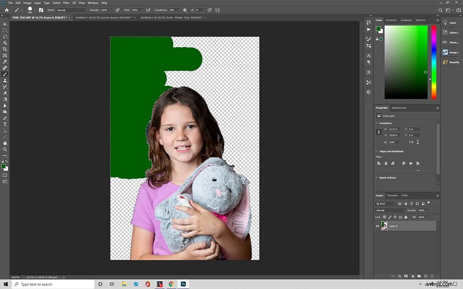Enable airbrush-style build-up
Image resolution: width=463 pixels, height=289 pixels.
148,10
